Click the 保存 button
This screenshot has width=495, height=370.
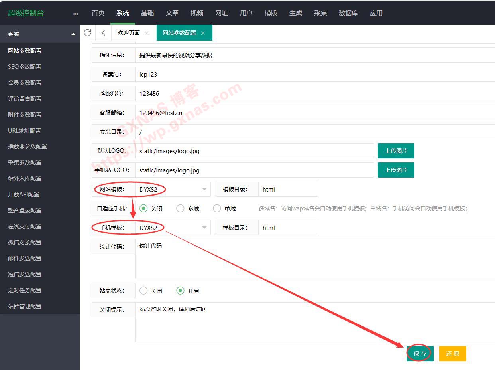pos(420,354)
